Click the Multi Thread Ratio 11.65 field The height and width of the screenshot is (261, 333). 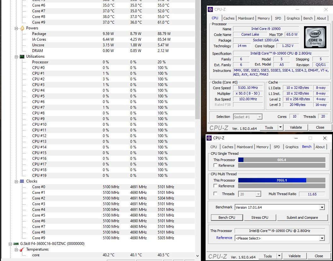[x=312, y=194]
